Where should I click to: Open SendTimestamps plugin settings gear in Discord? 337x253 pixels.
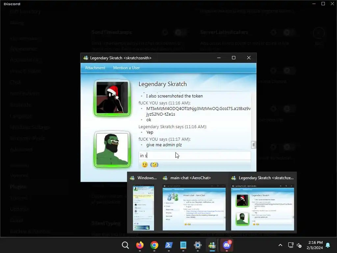pyautogui.click(x=165, y=33)
